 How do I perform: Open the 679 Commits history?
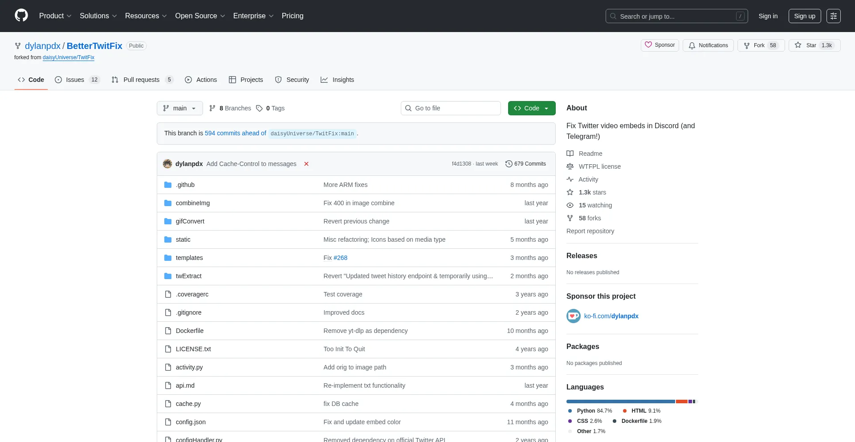point(525,164)
